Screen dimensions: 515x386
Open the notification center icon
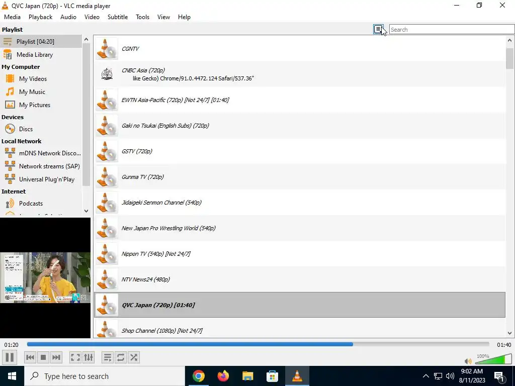coord(499,376)
